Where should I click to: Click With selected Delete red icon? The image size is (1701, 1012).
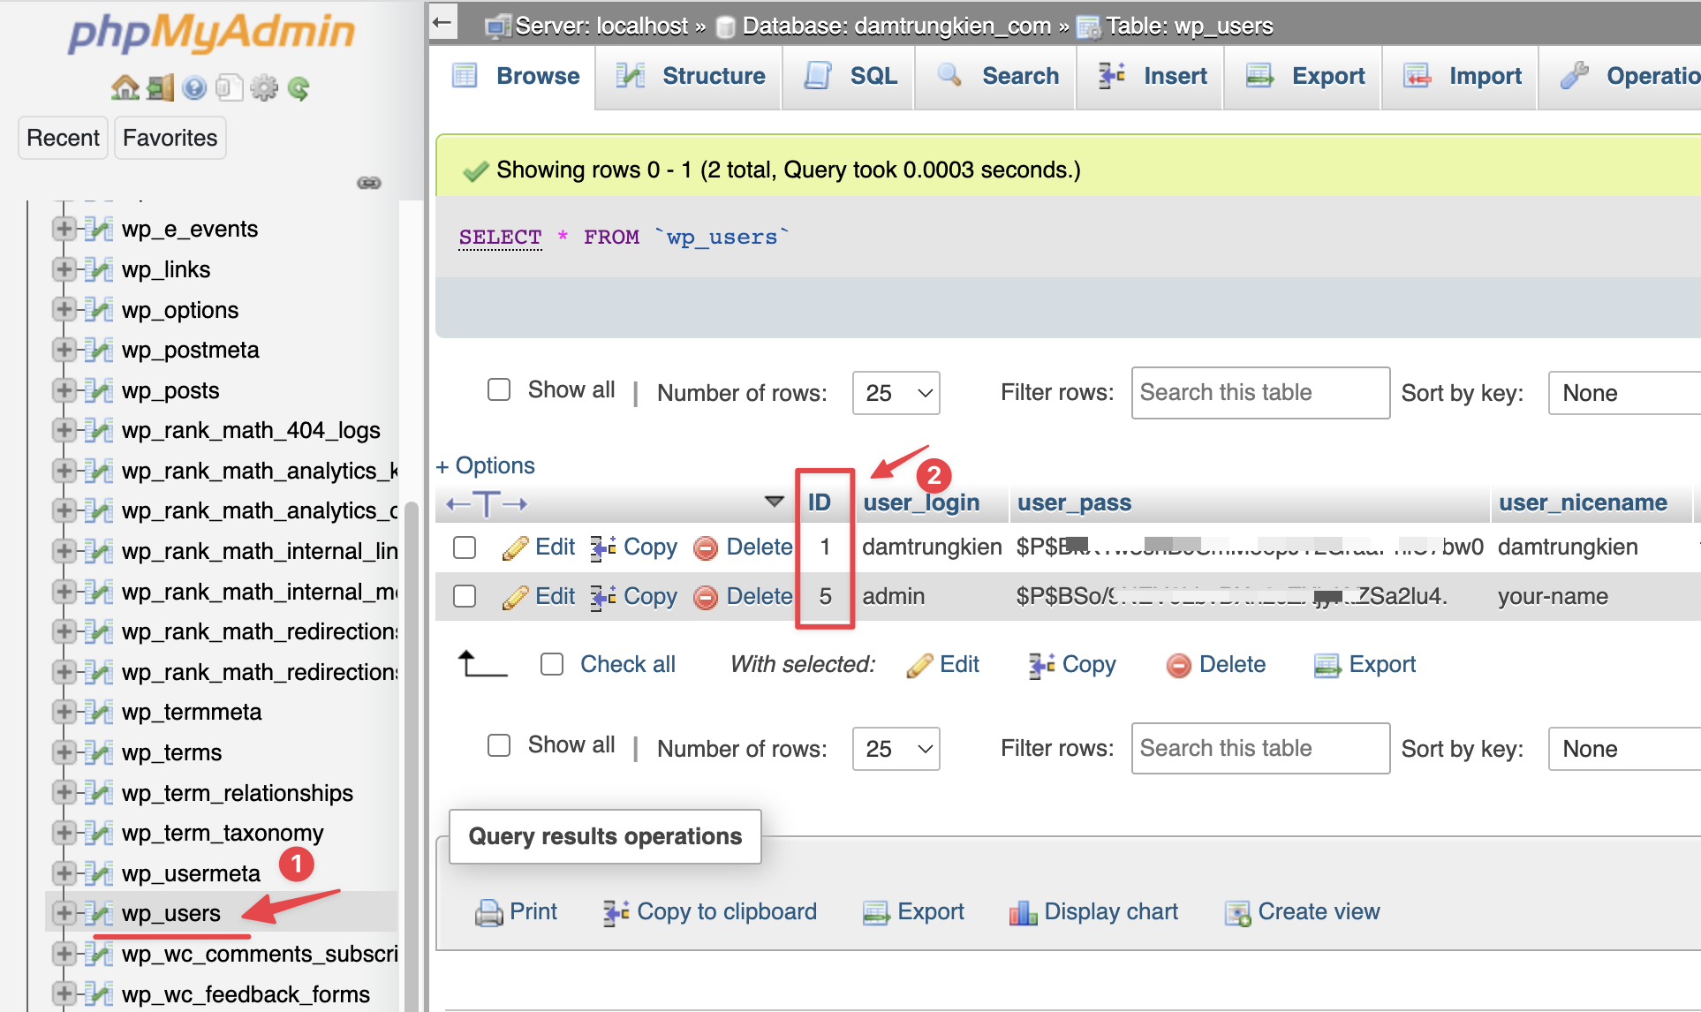click(x=1178, y=665)
